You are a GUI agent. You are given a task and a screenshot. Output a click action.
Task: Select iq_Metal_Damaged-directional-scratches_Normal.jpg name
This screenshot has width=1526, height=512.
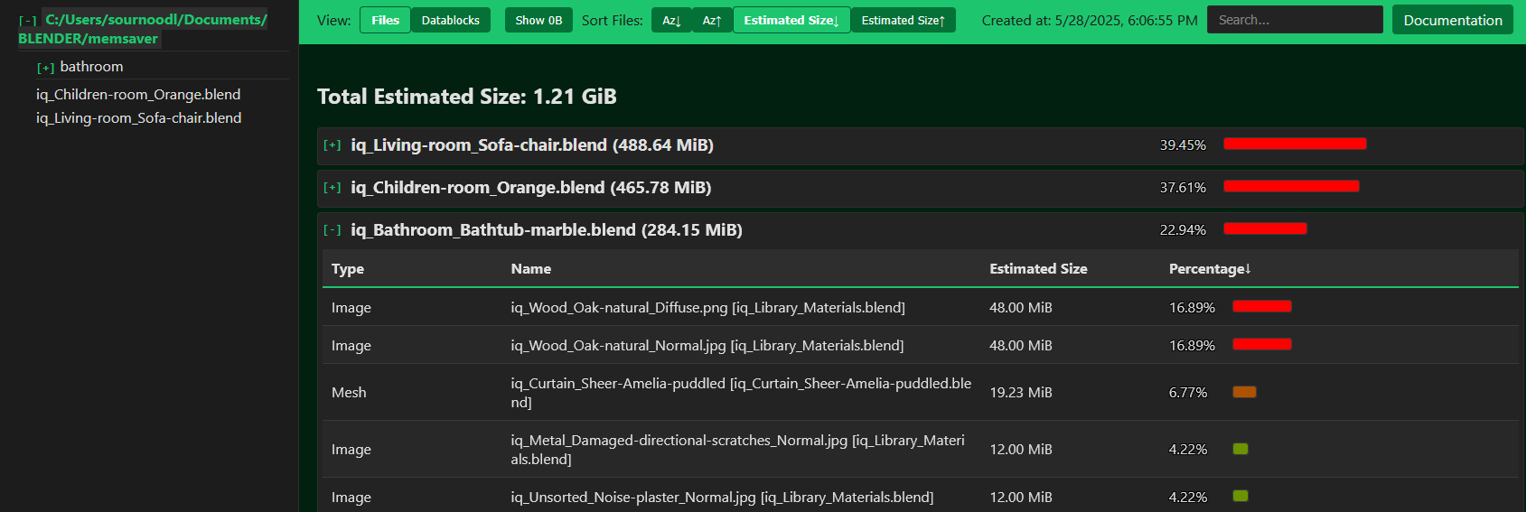738,450
